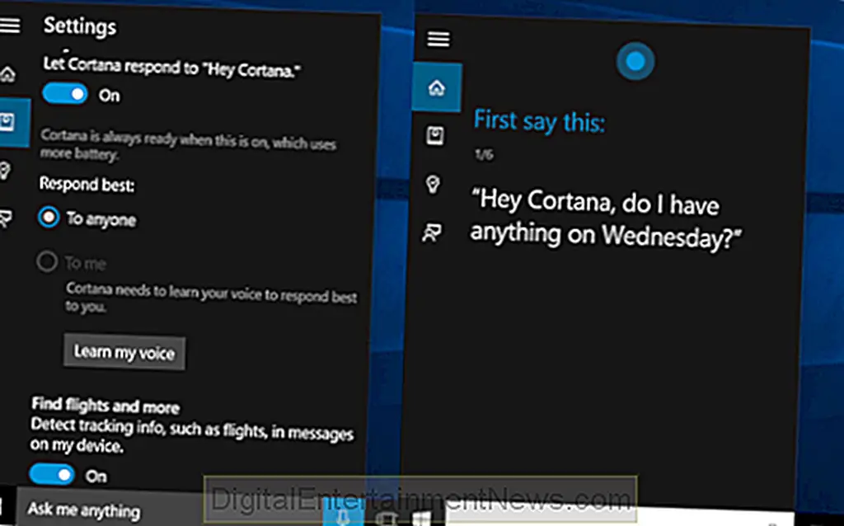Click the 1/6 progress counter text

pos(483,154)
